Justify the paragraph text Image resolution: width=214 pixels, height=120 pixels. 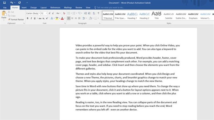point(79,18)
